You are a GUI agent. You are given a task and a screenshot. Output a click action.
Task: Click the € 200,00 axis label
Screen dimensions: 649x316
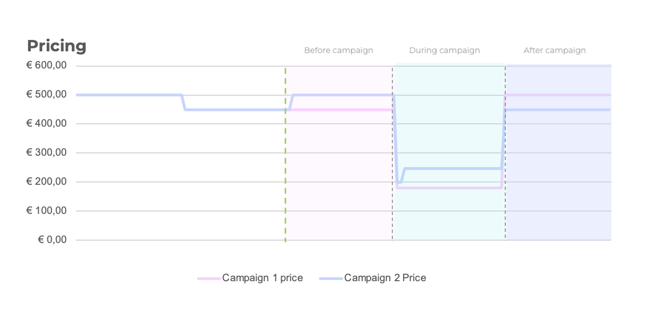click(46, 181)
